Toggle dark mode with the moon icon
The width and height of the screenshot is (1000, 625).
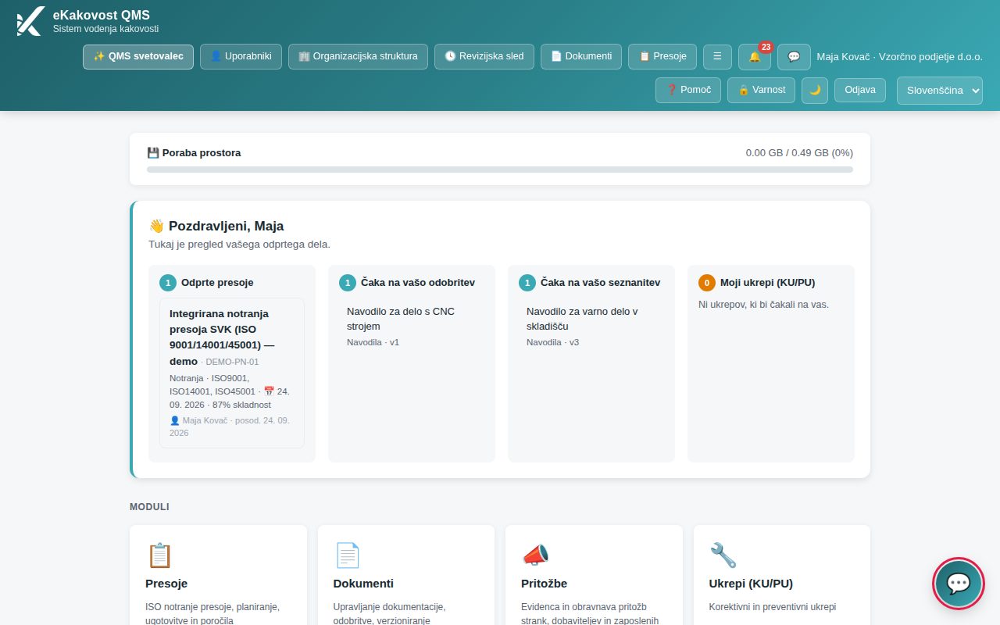[x=815, y=90]
